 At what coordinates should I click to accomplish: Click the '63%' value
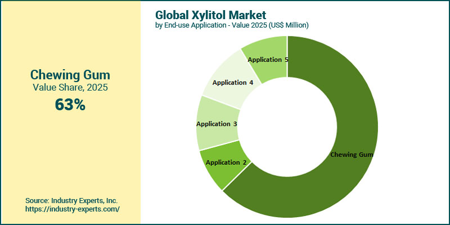(70, 105)
